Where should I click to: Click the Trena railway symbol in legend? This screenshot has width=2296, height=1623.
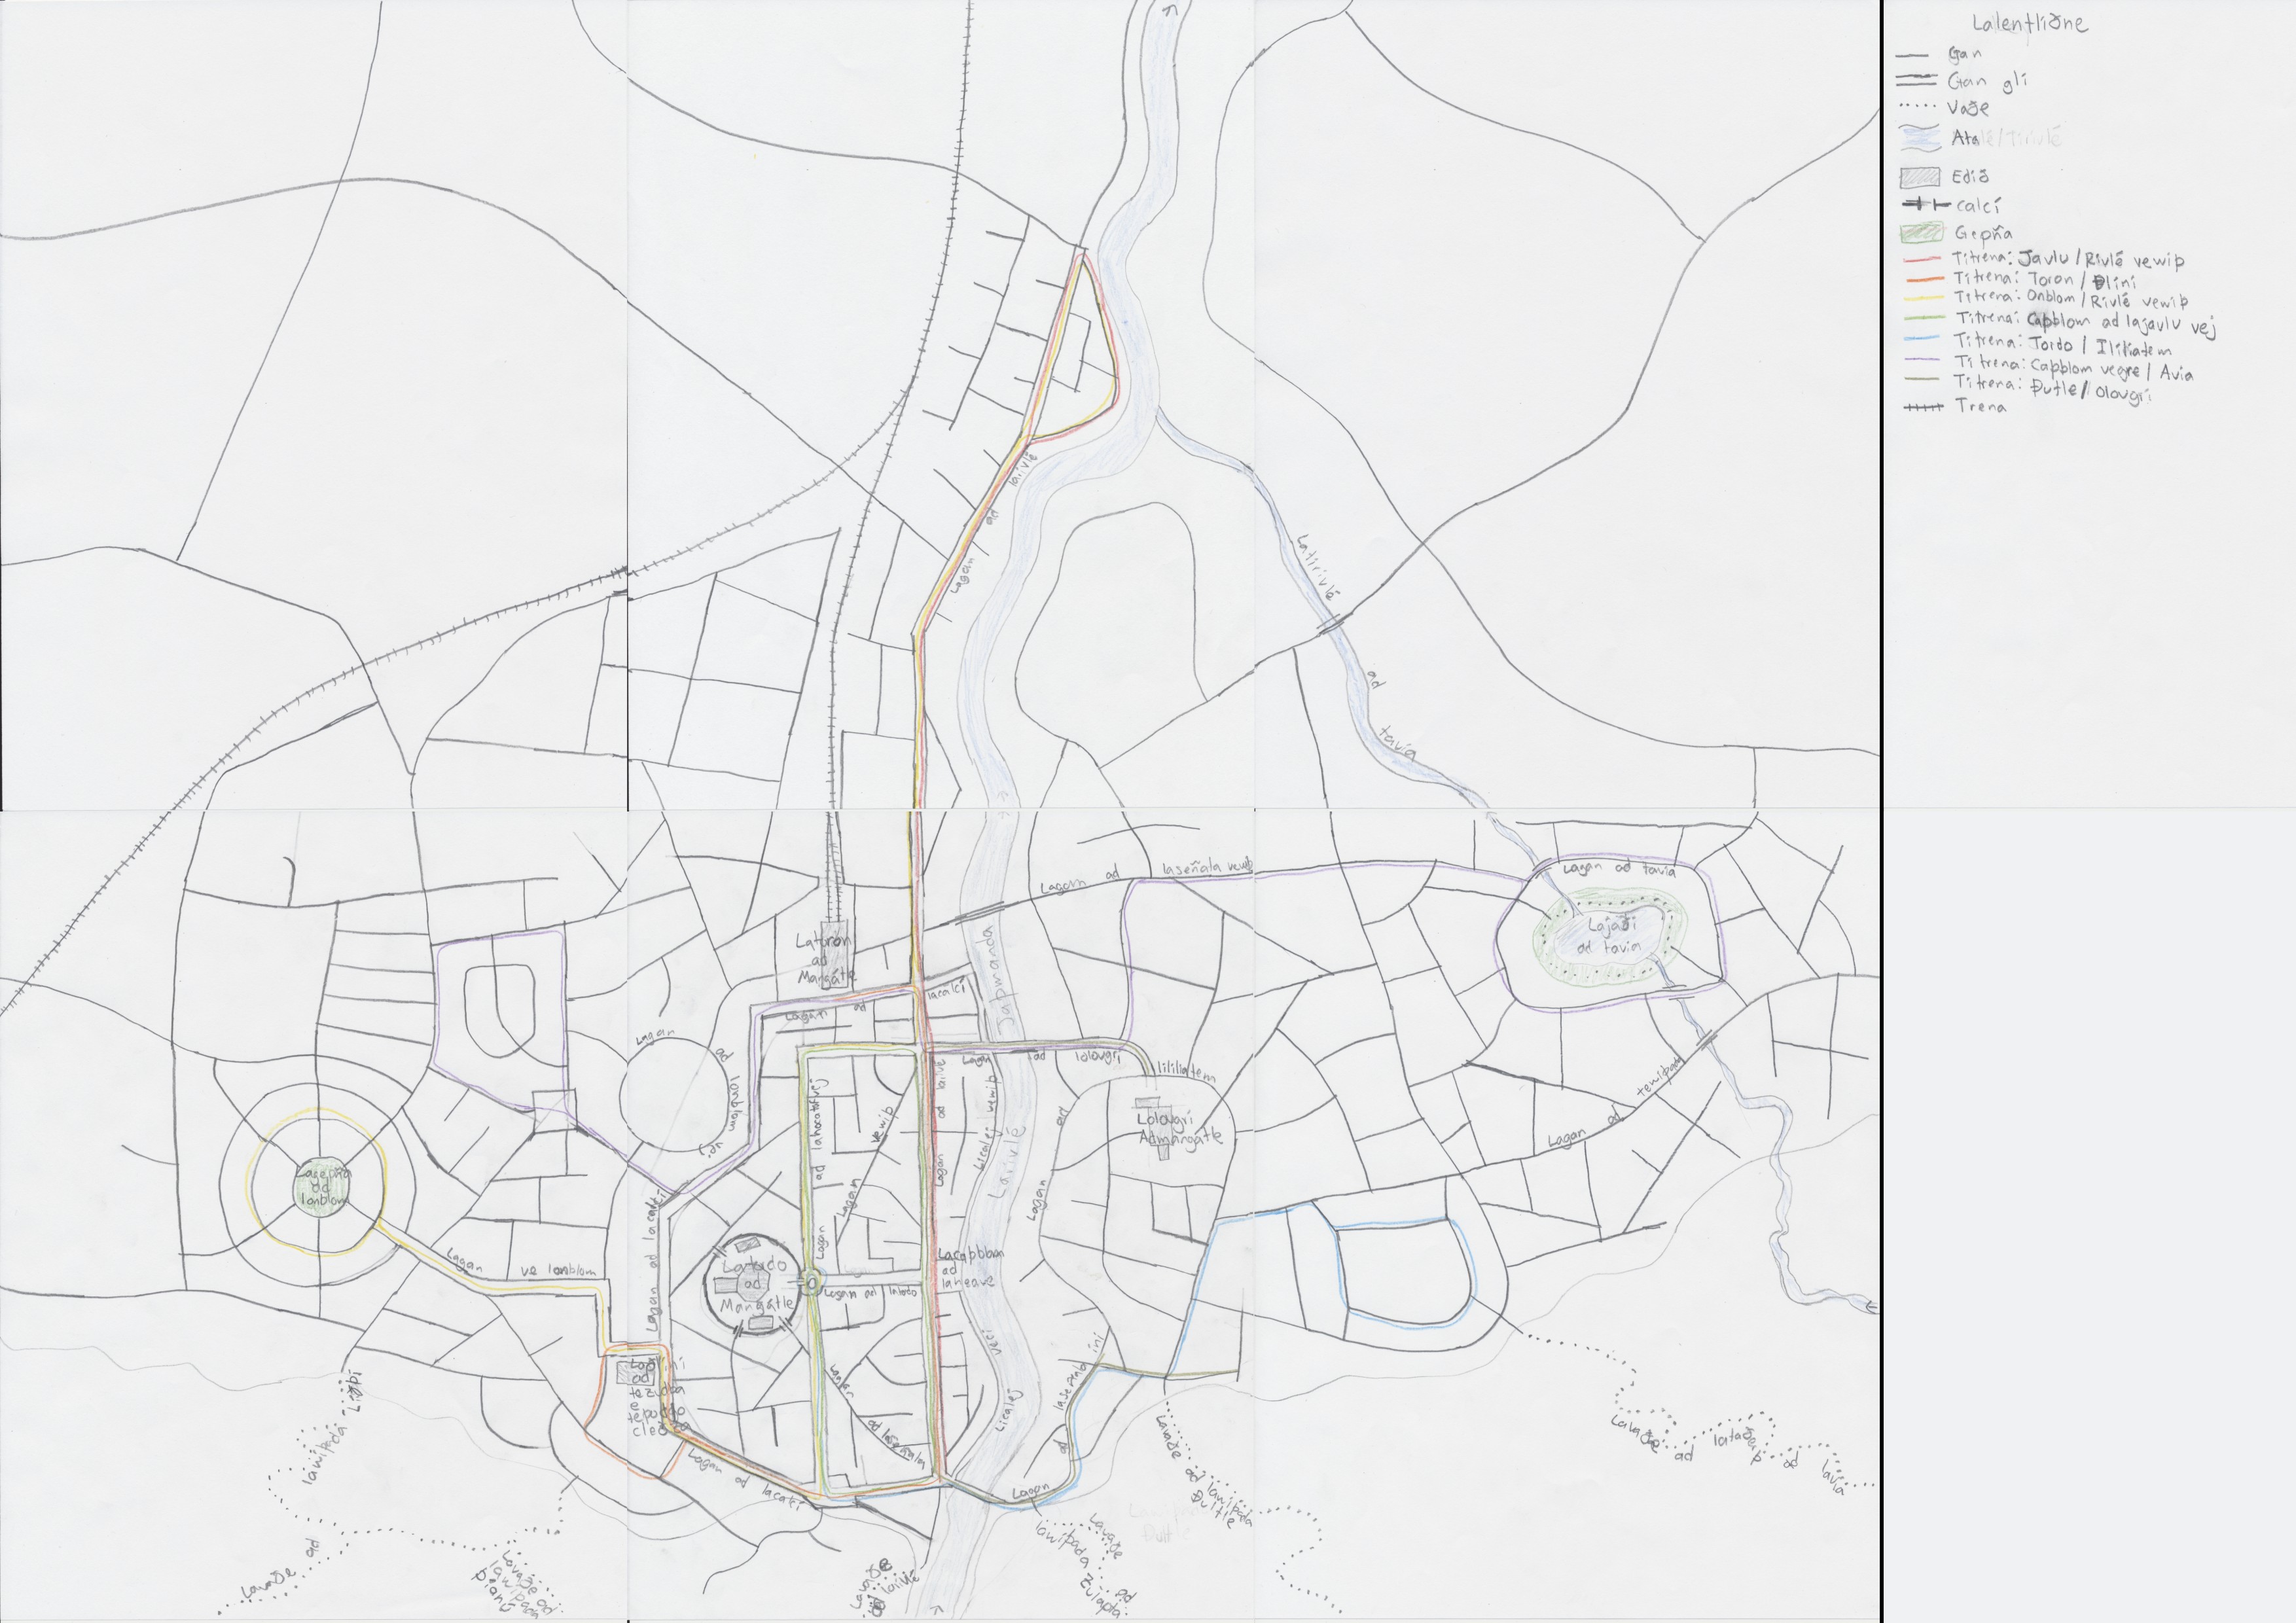1922,407
